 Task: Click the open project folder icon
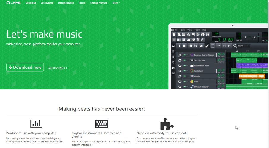coord(183,35)
